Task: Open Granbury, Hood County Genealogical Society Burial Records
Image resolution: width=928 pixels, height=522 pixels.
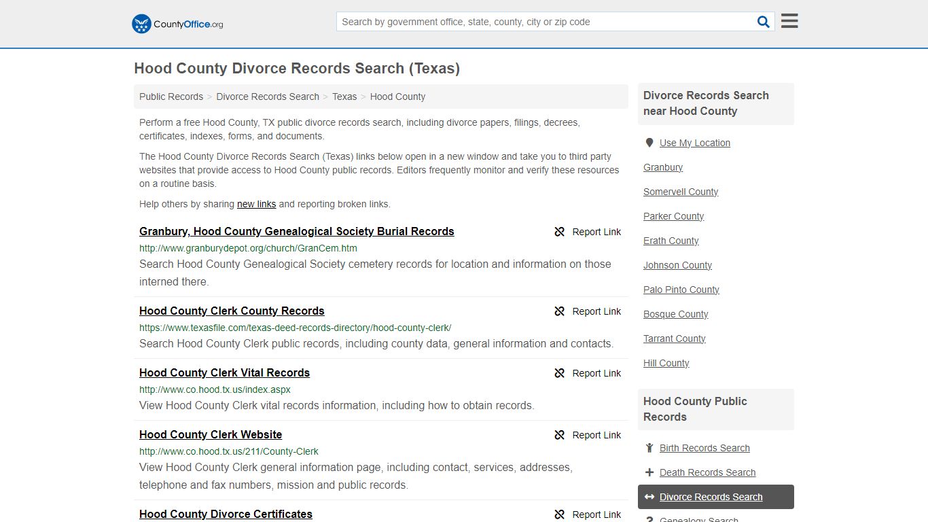Action: [297, 231]
